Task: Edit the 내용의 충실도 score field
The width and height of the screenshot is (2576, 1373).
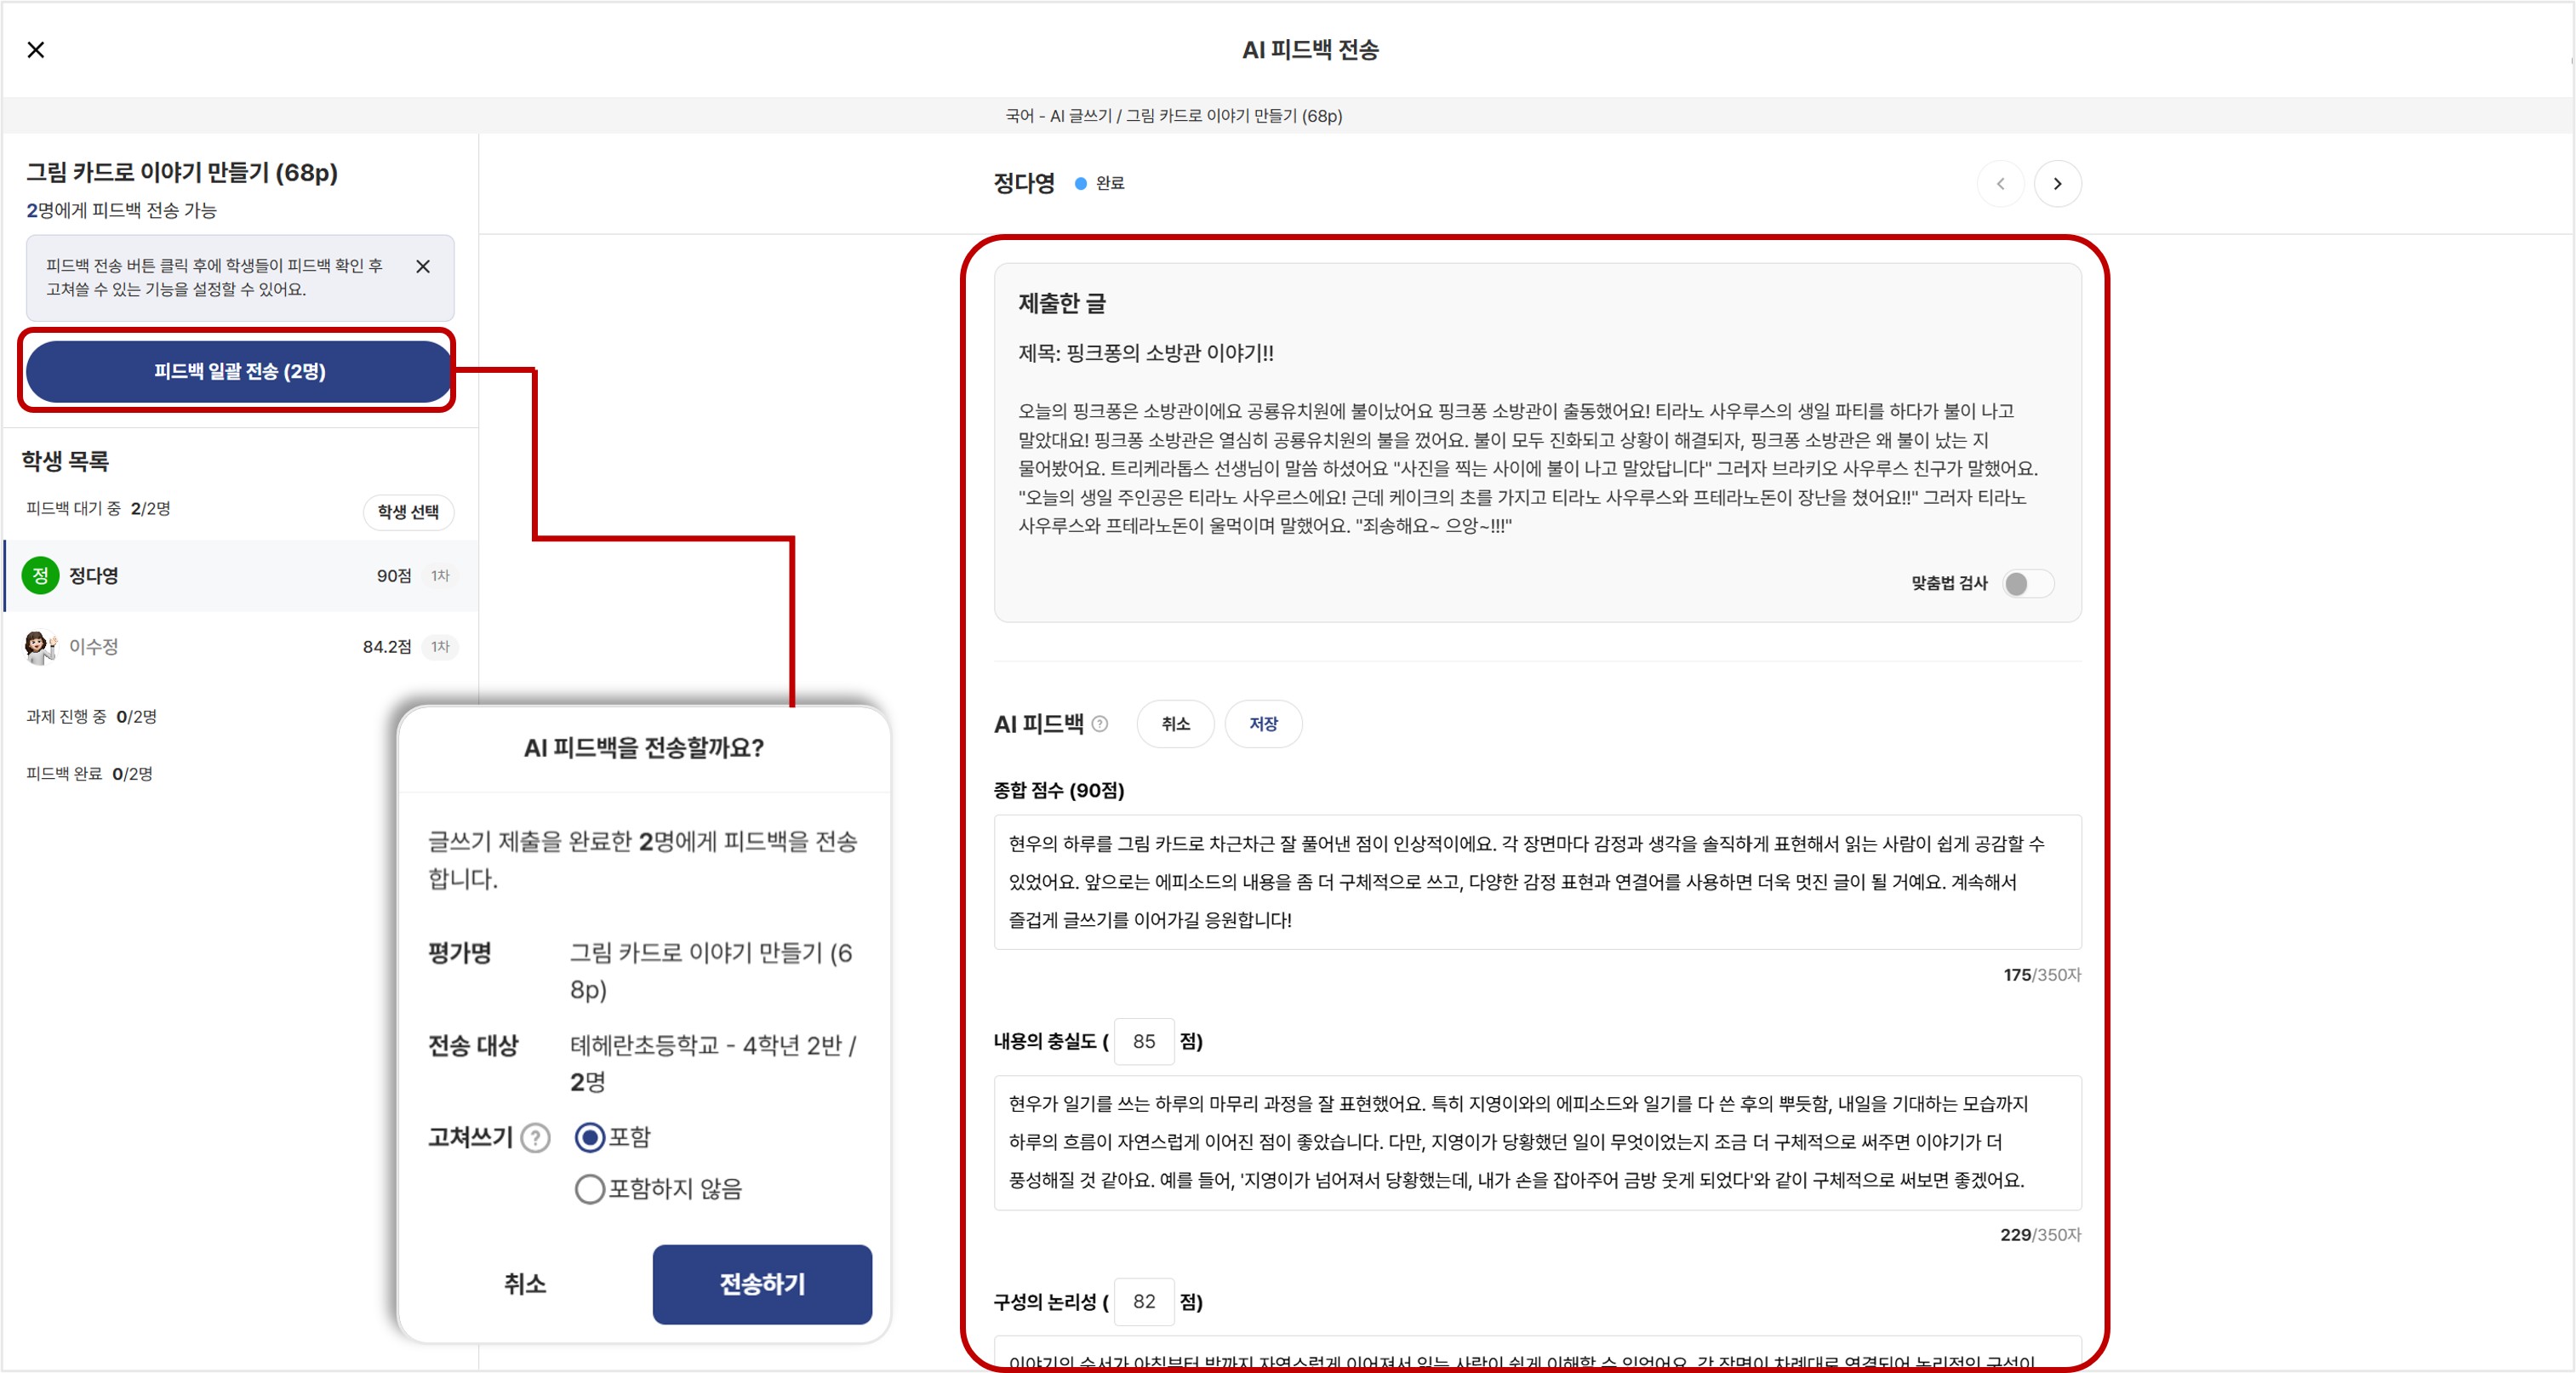Action: coord(1144,1041)
